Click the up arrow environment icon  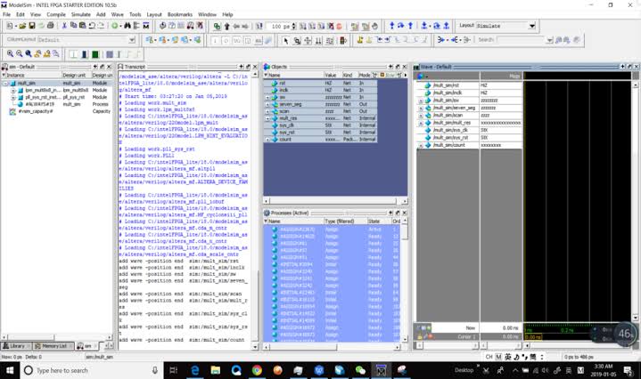pos(226,27)
